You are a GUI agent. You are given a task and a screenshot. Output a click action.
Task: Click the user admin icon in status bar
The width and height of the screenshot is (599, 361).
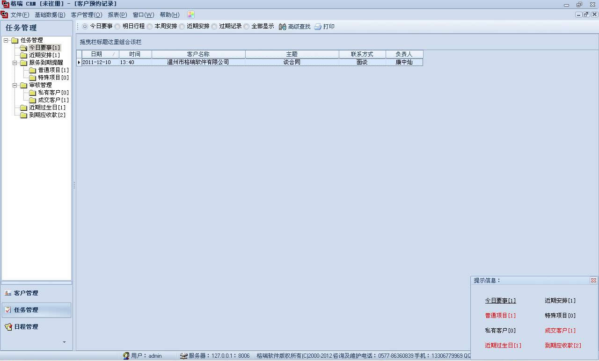(126, 356)
